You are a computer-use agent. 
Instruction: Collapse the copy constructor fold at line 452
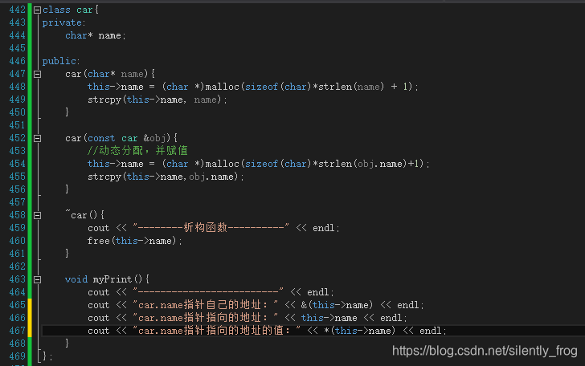click(37, 138)
